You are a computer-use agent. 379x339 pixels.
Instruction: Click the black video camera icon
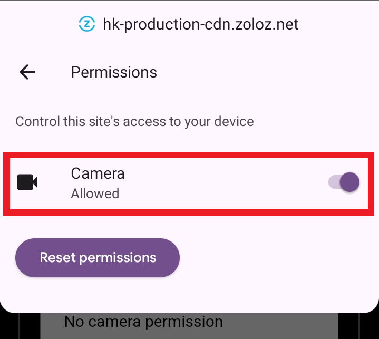pos(27,182)
